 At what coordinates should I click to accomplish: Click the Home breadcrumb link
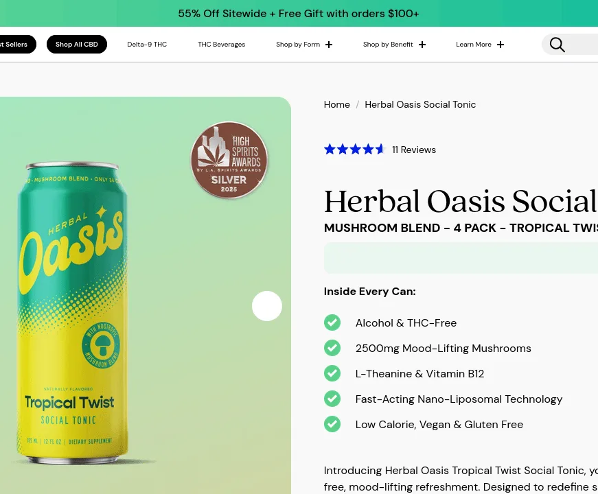(336, 104)
